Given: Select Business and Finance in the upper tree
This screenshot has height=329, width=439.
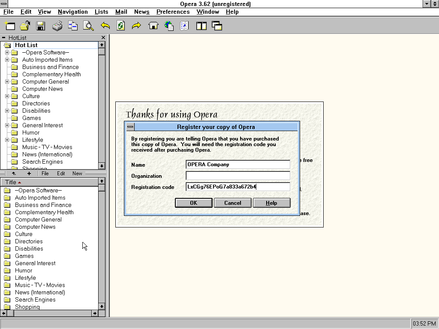Looking at the screenshot, I should click(x=51, y=67).
